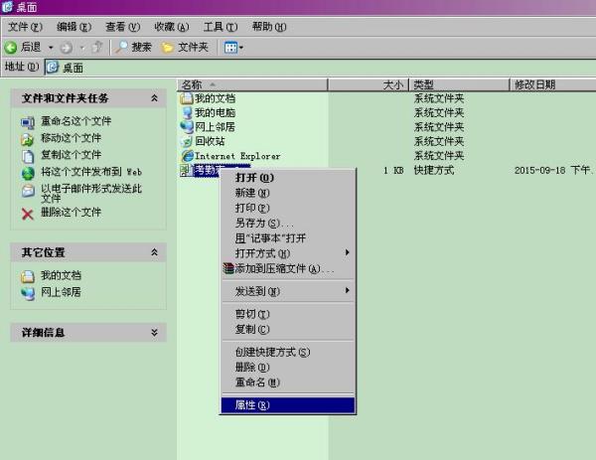Expand 详细信息 panel
Viewport: 596px width, 460px height.
154,333
